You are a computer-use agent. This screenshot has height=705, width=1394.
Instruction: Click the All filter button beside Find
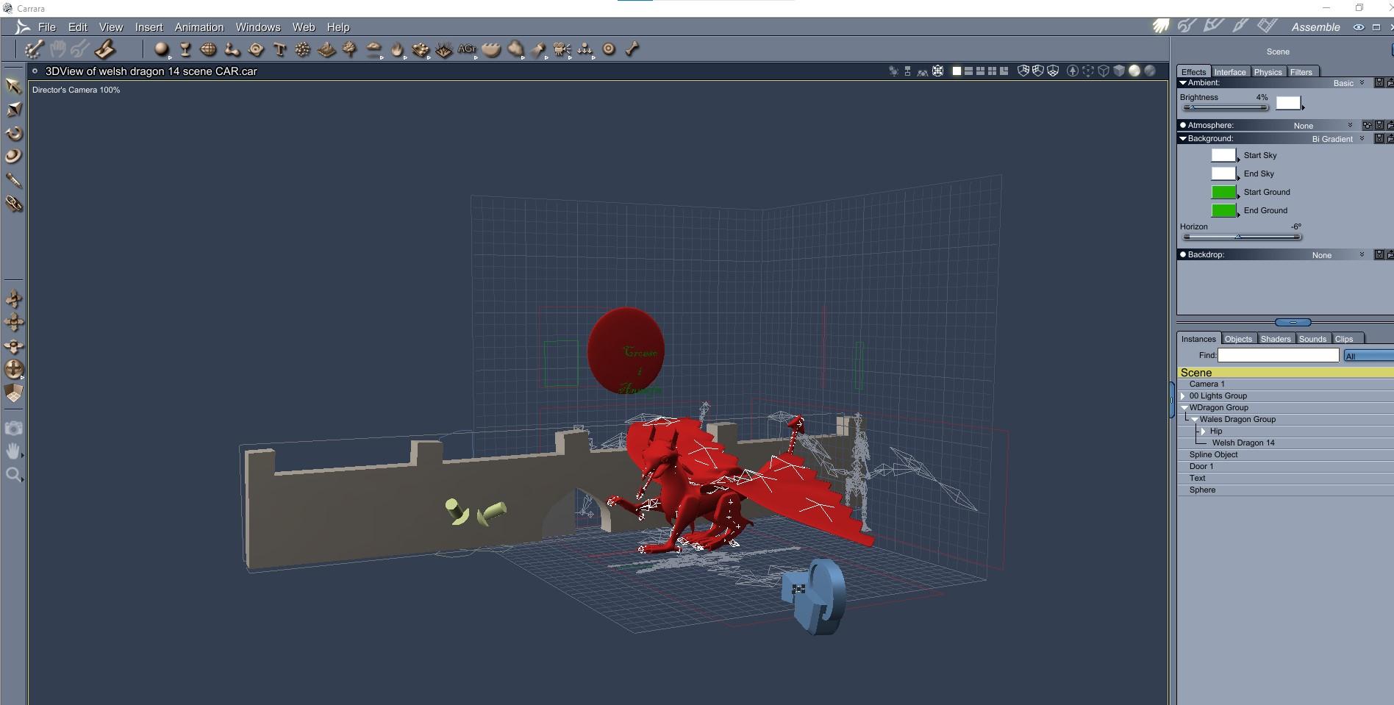point(1368,356)
